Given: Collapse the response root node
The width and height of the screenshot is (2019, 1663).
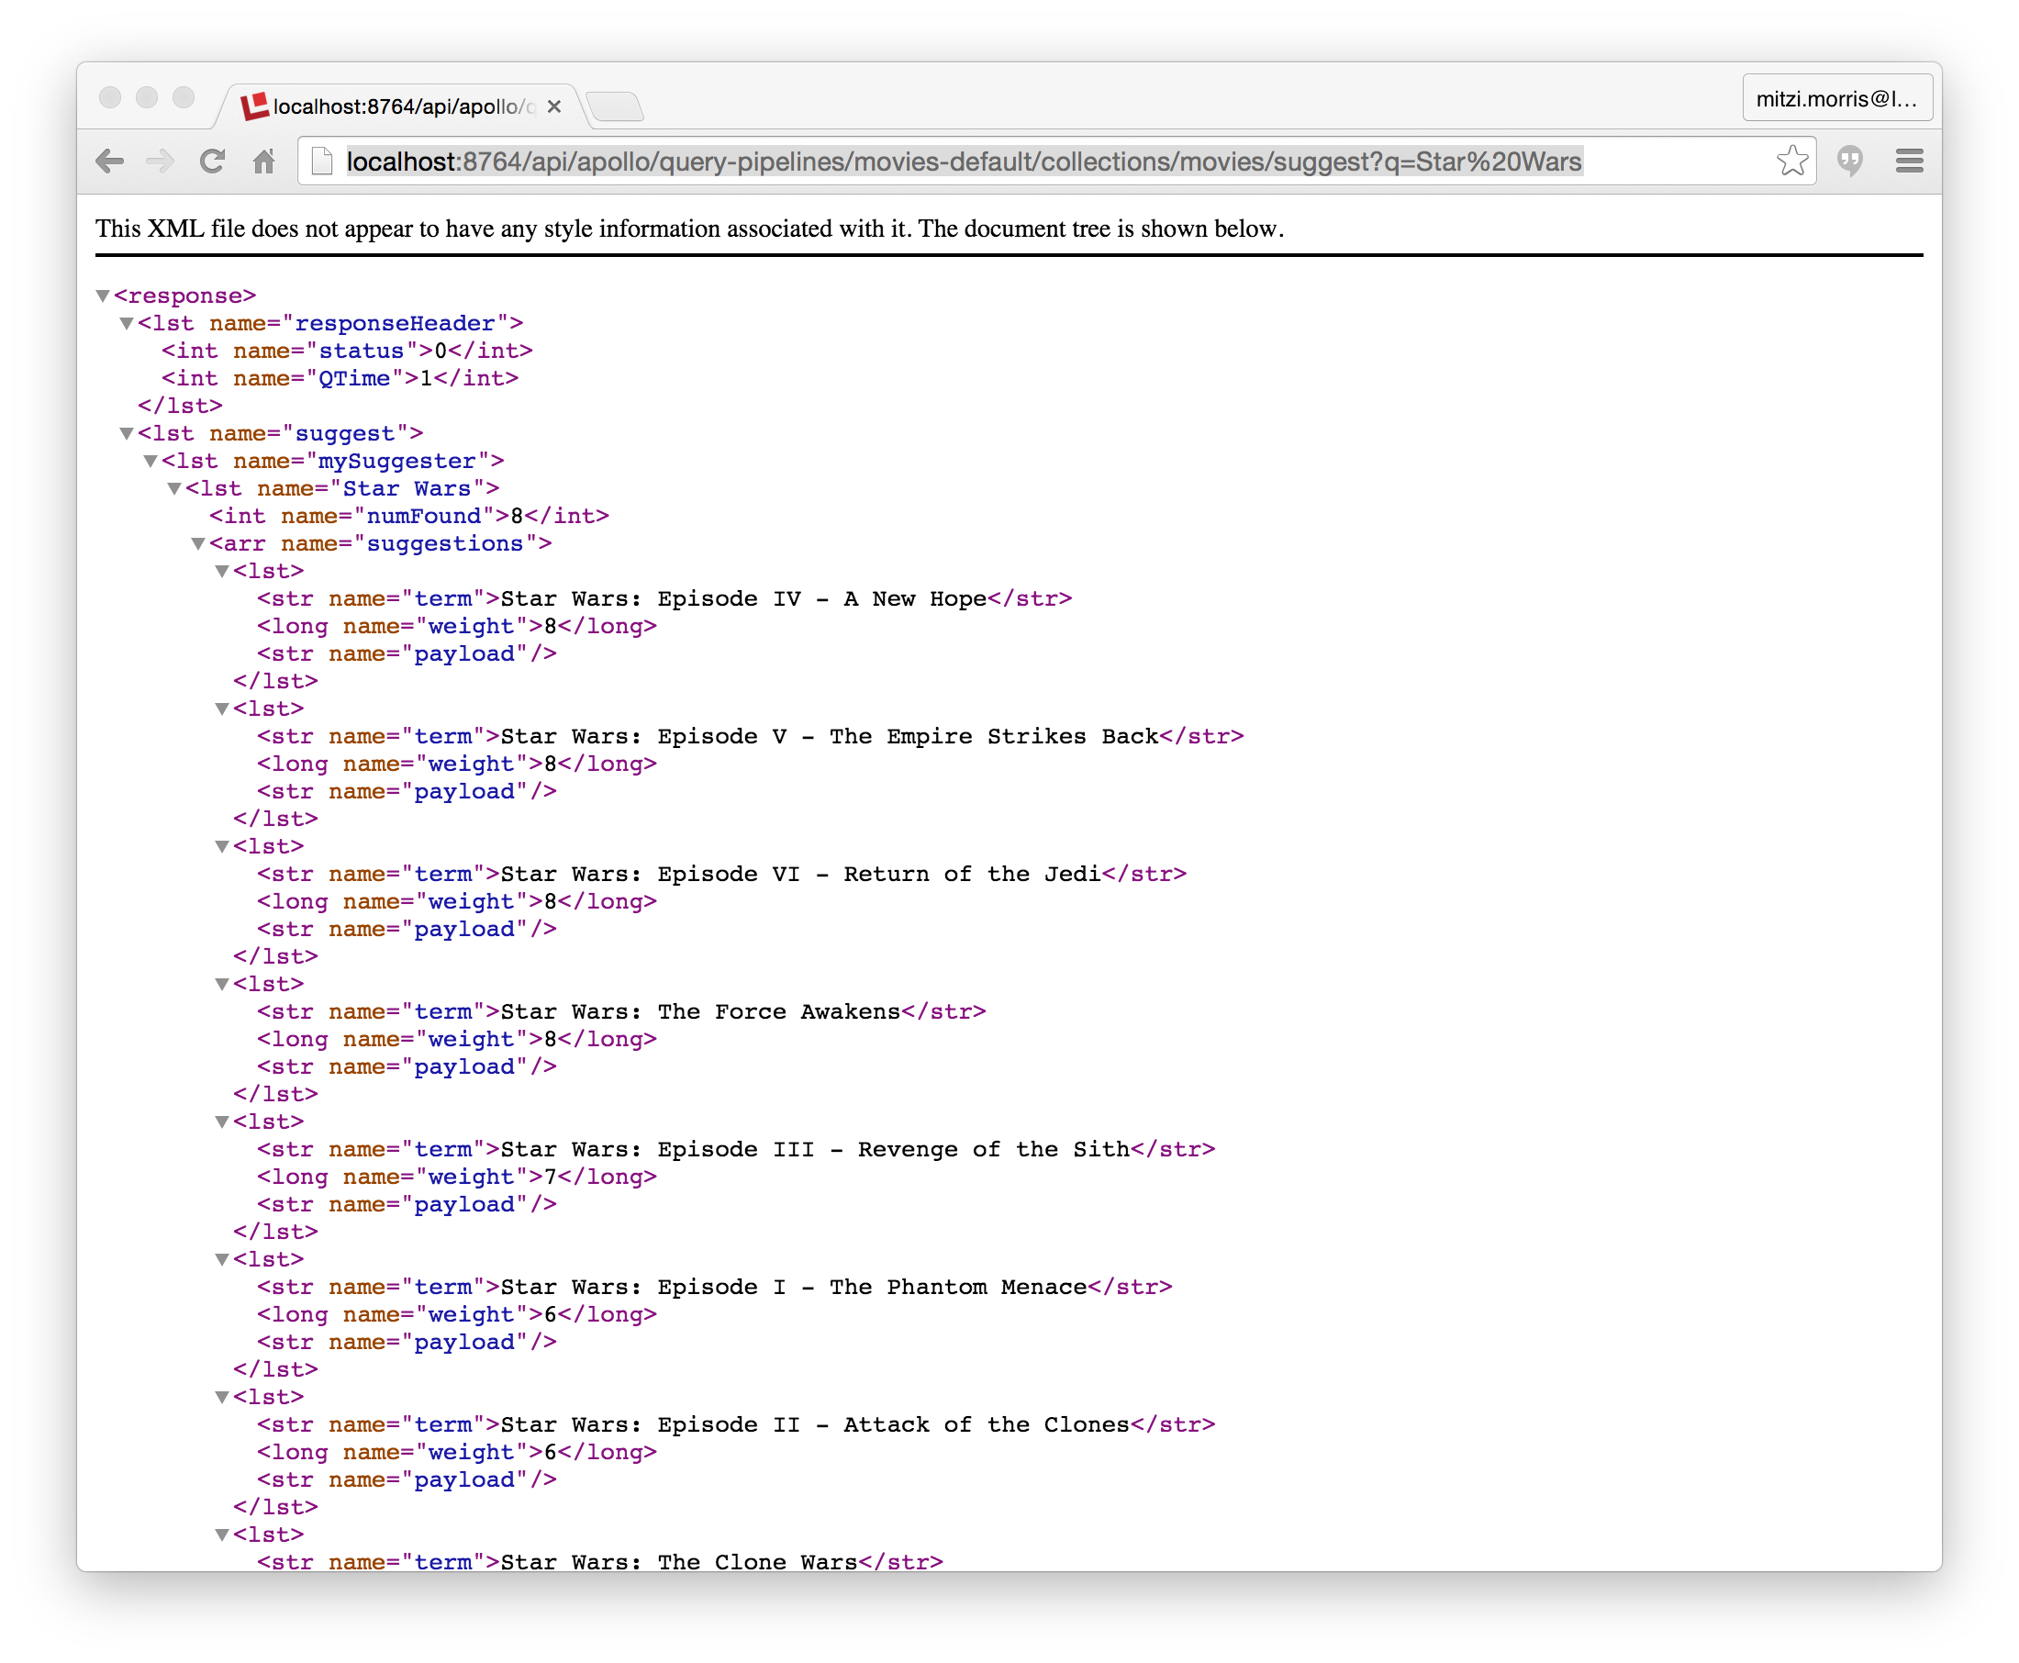Looking at the screenshot, I should [103, 296].
